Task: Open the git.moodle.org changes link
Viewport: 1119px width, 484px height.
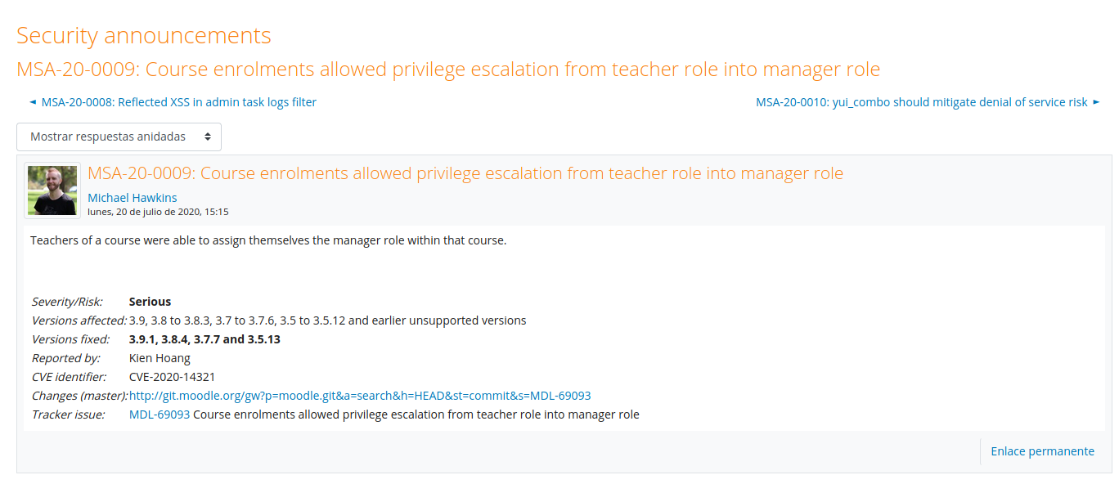Action: [360, 396]
